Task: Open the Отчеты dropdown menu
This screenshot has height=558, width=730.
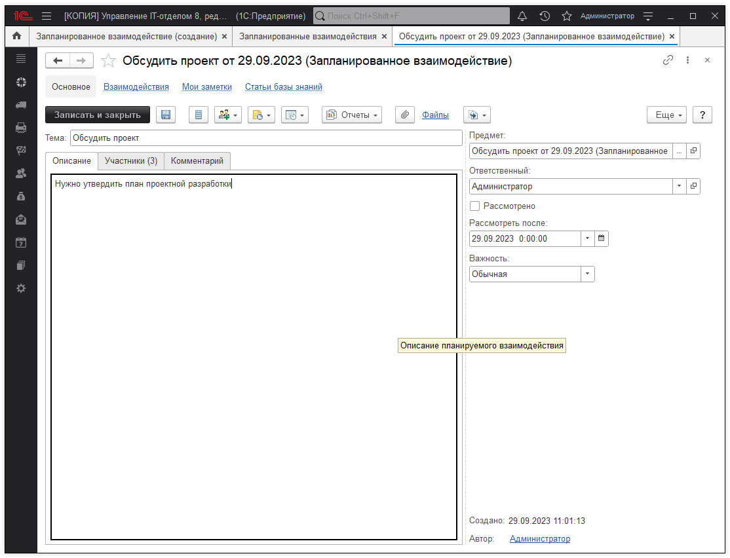Action: pyautogui.click(x=352, y=115)
